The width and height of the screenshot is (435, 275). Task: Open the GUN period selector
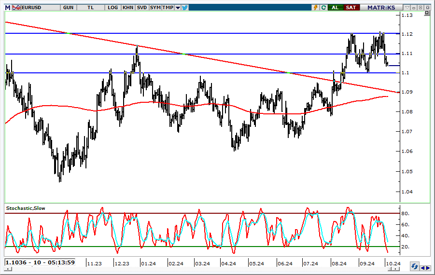[68, 7]
